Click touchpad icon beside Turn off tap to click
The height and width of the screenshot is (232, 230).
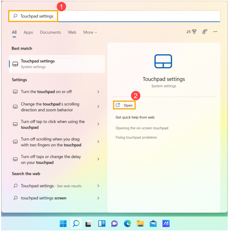pyautogui.click(x=15, y=124)
